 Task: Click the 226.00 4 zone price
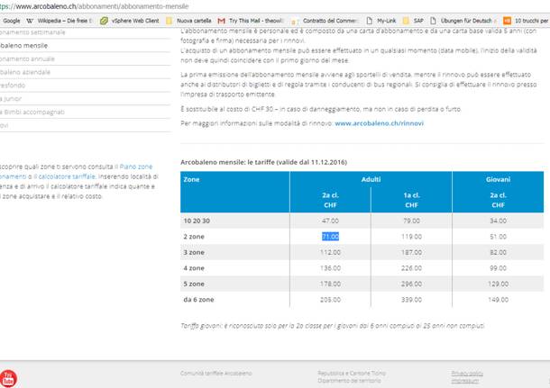[411, 268]
